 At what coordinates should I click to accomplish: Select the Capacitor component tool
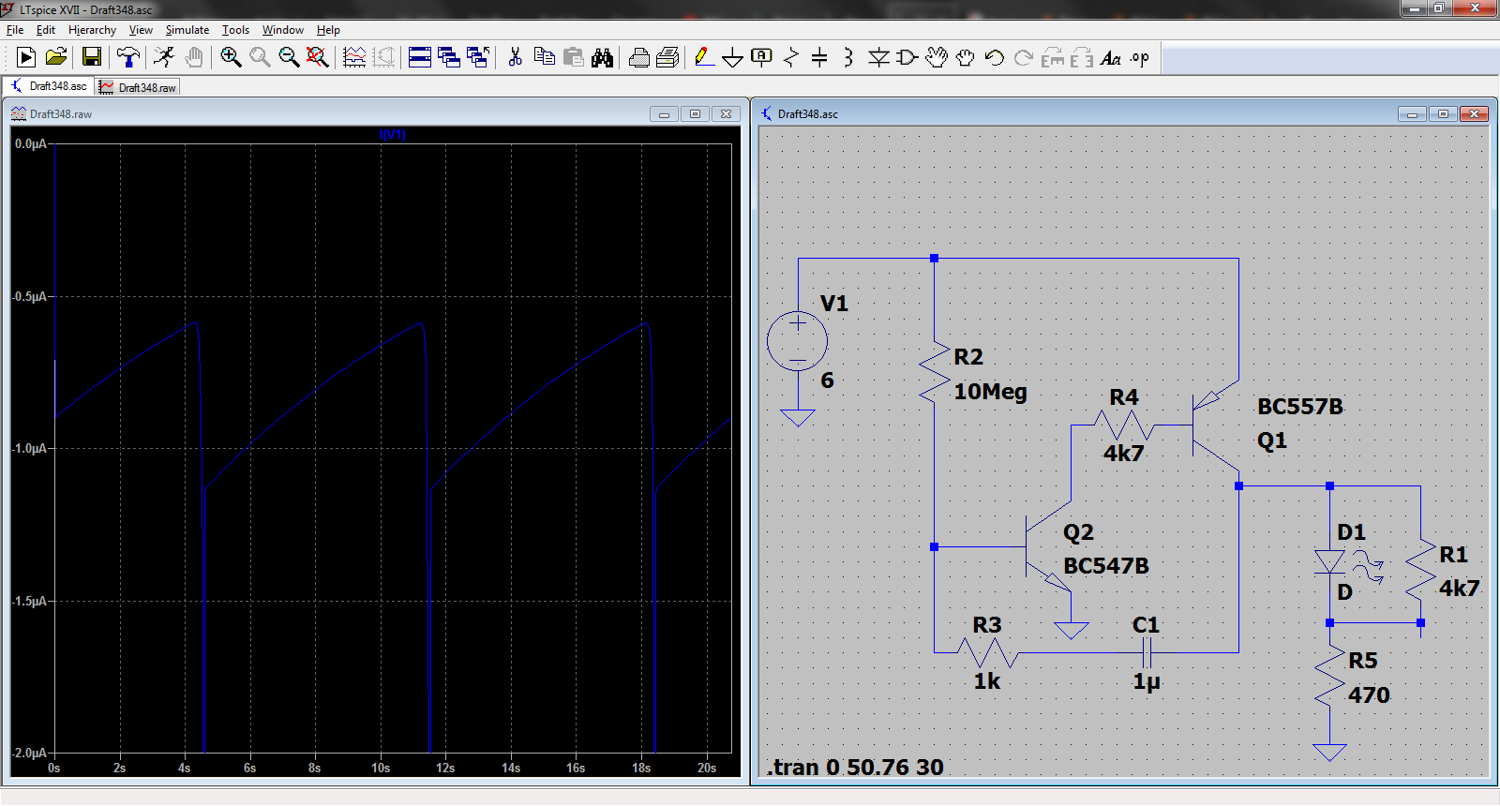pos(819,58)
